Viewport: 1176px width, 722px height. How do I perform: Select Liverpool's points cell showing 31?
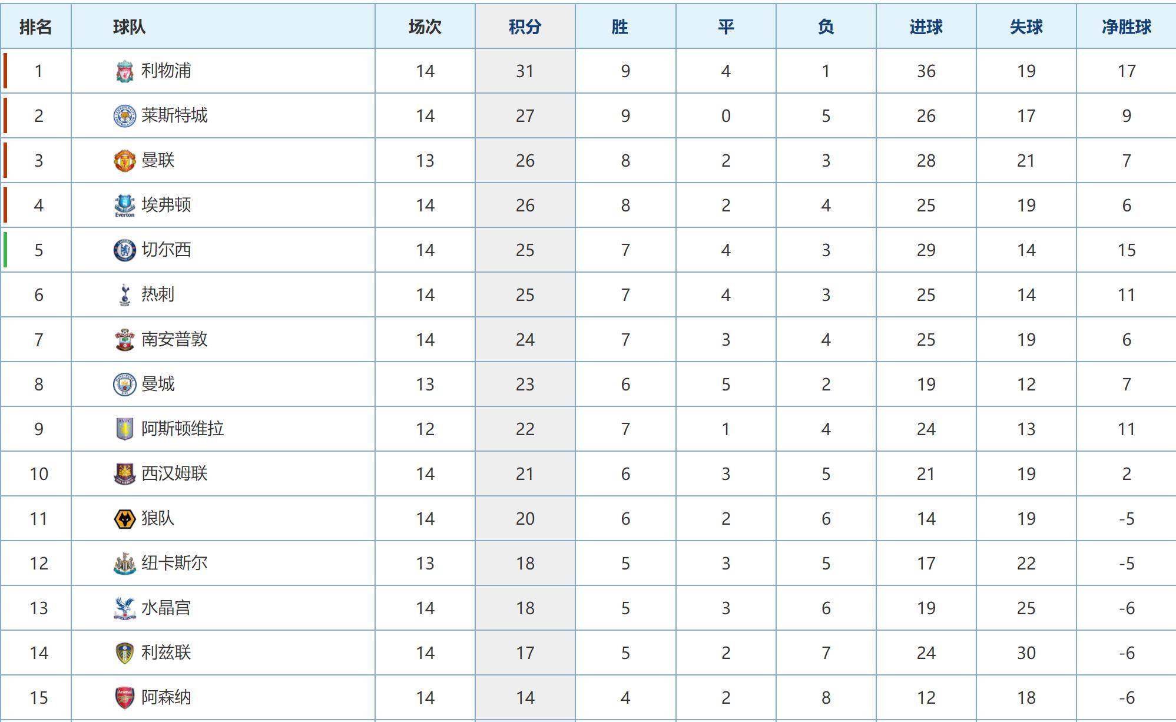click(525, 71)
